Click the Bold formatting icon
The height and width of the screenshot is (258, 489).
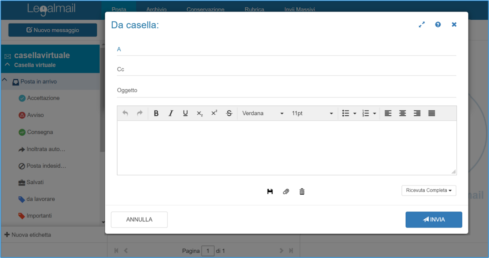point(156,113)
